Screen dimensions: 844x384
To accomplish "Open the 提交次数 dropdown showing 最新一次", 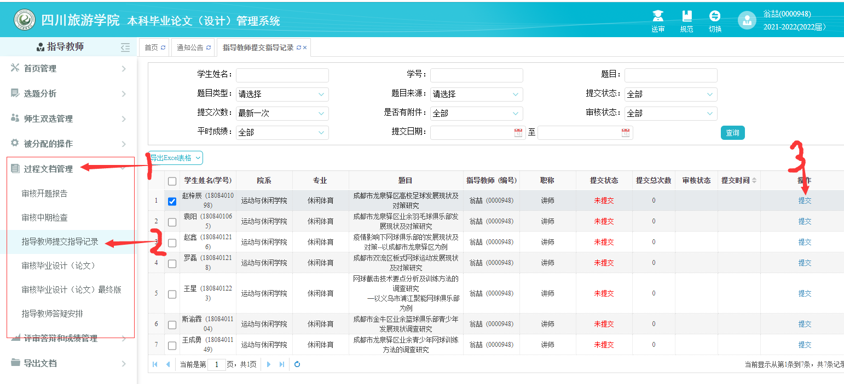I will (282, 113).
